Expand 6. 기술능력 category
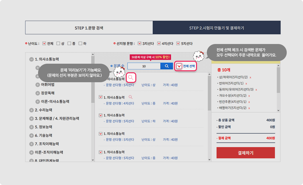Screen dimensions: 303x185 [x=31, y=135]
